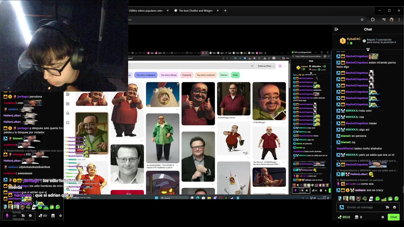Open Pinterest sidebar notifications bell
Screen dimensions: 404x227
point(68,113)
